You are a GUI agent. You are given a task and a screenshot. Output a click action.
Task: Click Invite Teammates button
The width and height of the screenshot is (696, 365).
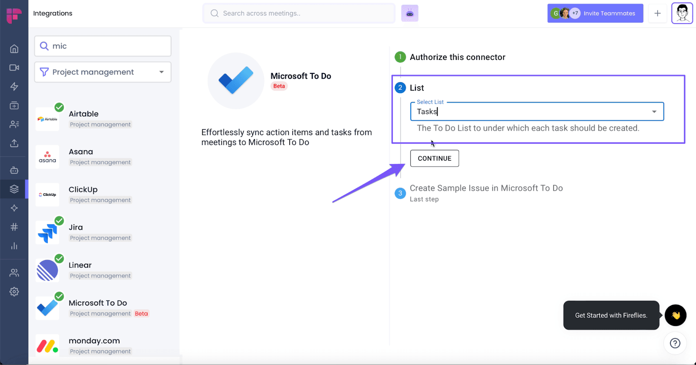pos(595,13)
